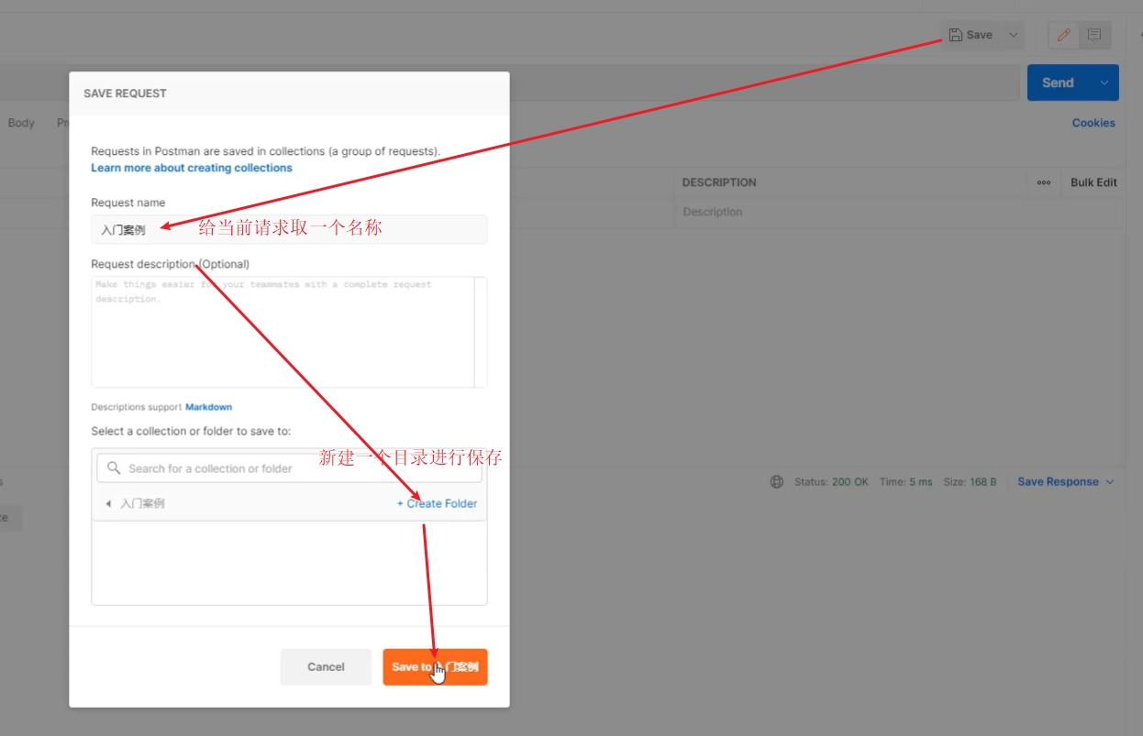The width and height of the screenshot is (1143, 736).
Task: Expand the Send button dropdown arrow
Action: 1104,82
